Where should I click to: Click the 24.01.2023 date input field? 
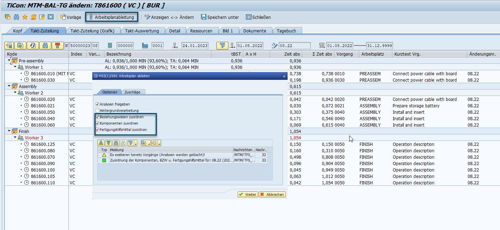tap(195, 46)
